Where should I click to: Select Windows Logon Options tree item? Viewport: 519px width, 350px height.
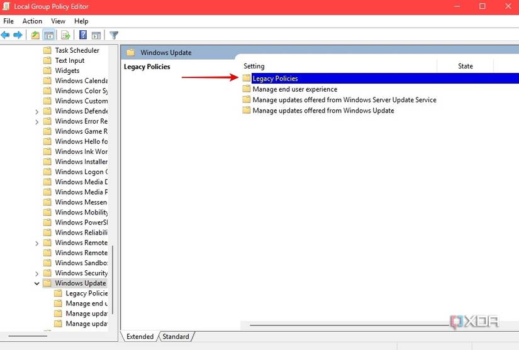81,172
